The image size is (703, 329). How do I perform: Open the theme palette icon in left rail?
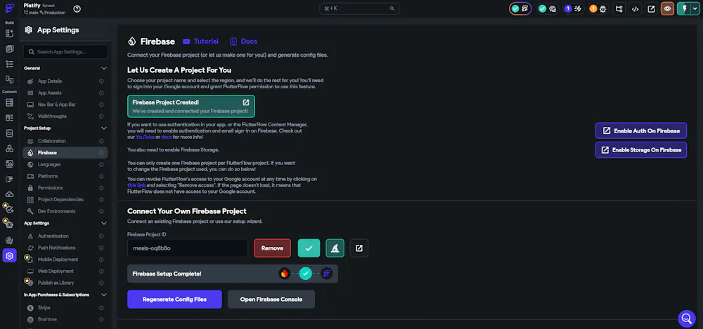(9, 241)
